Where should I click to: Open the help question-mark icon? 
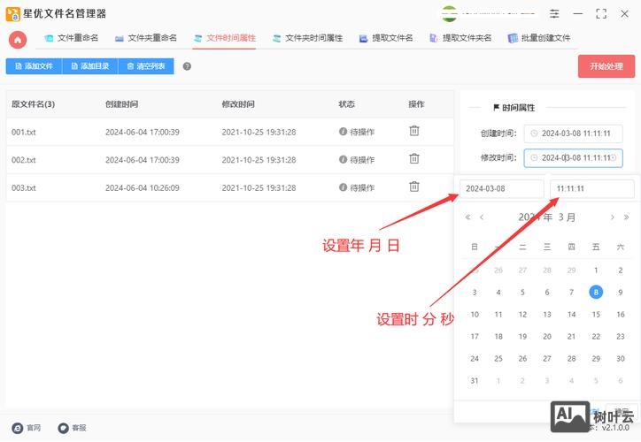(187, 66)
